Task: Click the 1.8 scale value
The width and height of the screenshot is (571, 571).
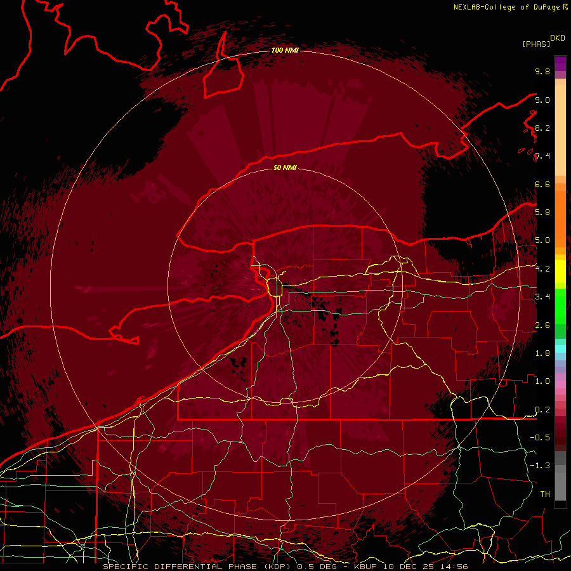Action: (542, 353)
